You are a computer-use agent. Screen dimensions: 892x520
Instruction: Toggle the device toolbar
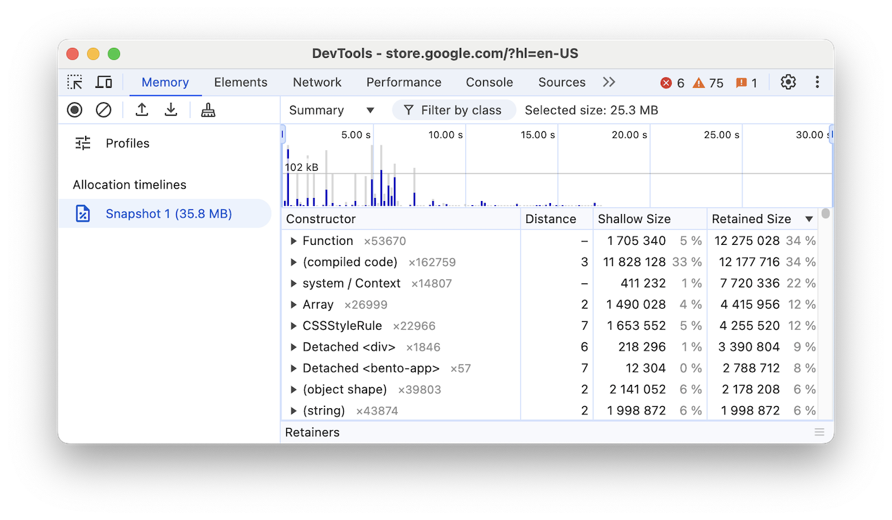[104, 82]
